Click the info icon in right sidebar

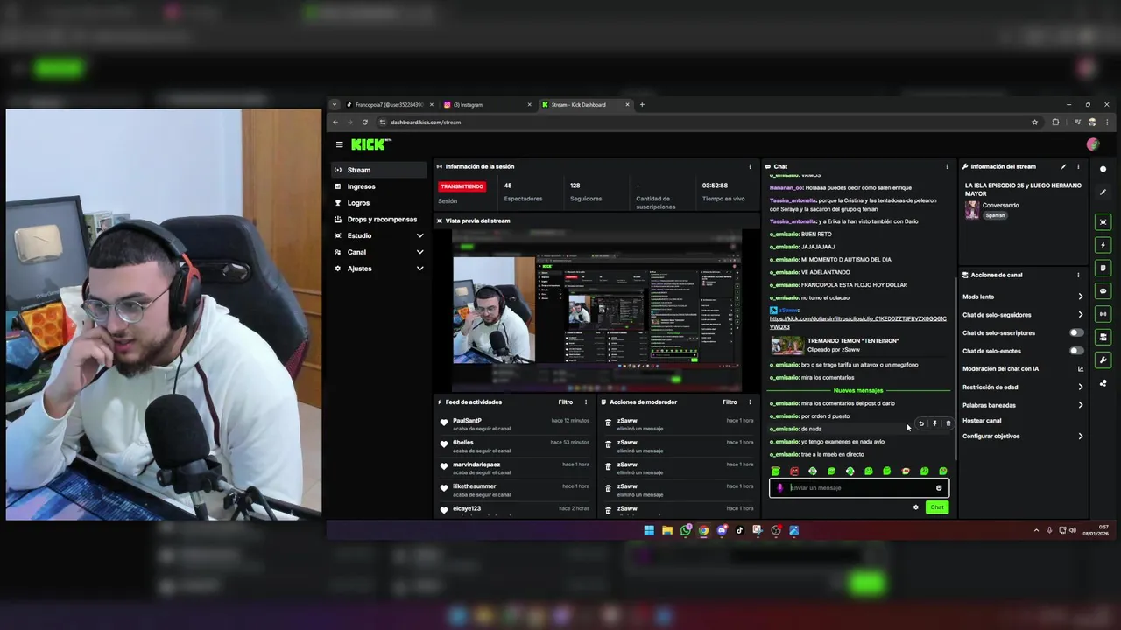tap(1103, 169)
